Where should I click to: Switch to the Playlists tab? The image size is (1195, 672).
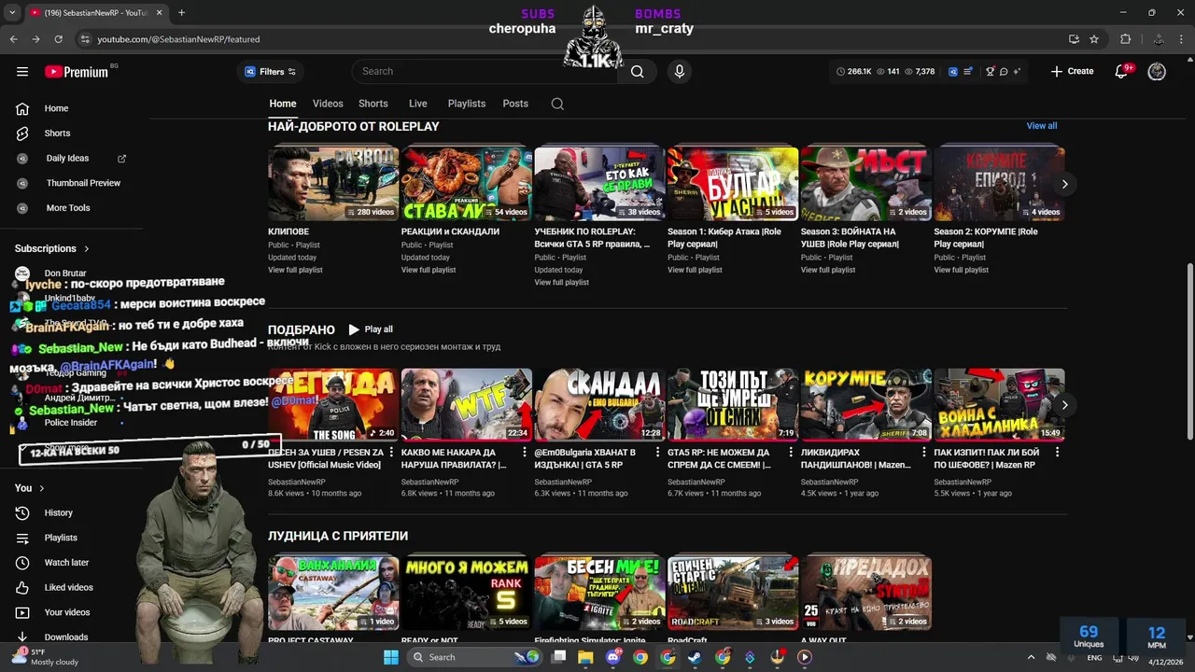click(466, 104)
